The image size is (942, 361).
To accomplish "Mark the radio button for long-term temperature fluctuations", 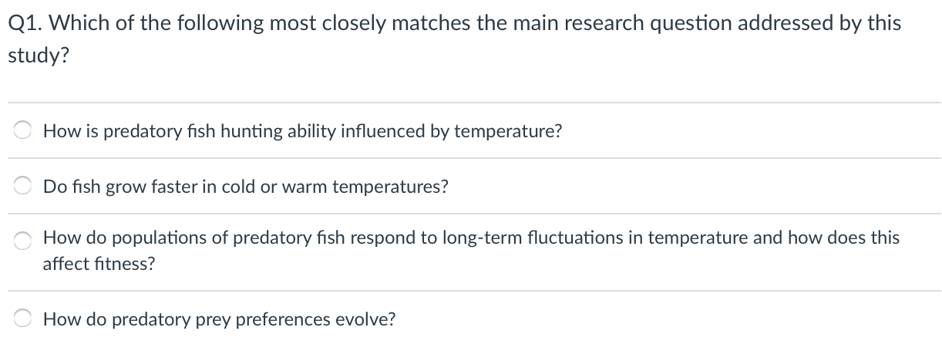I will (x=22, y=242).
